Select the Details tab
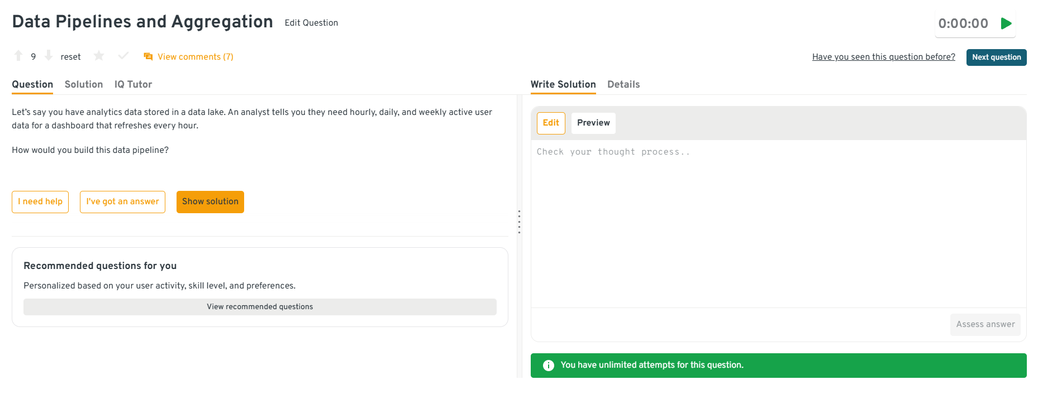 (623, 84)
